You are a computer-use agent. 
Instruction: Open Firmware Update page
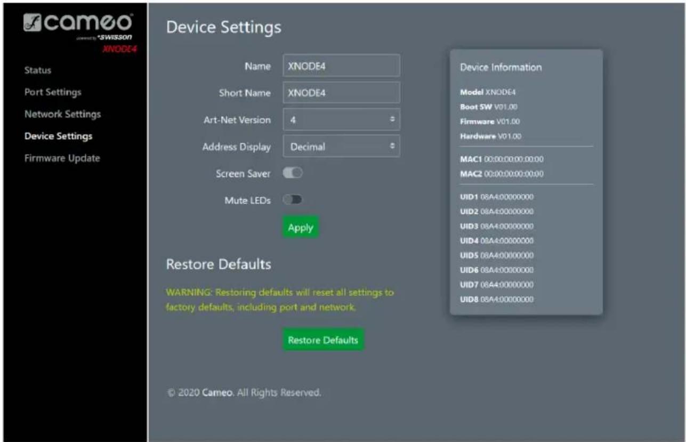click(62, 158)
